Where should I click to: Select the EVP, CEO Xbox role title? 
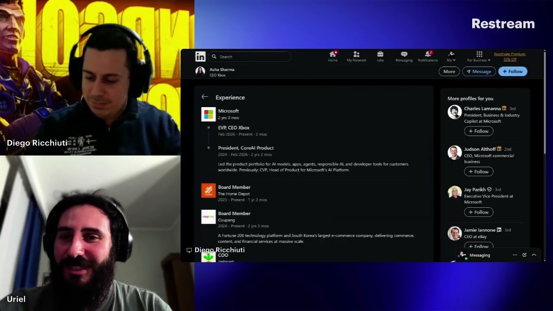[x=234, y=128]
